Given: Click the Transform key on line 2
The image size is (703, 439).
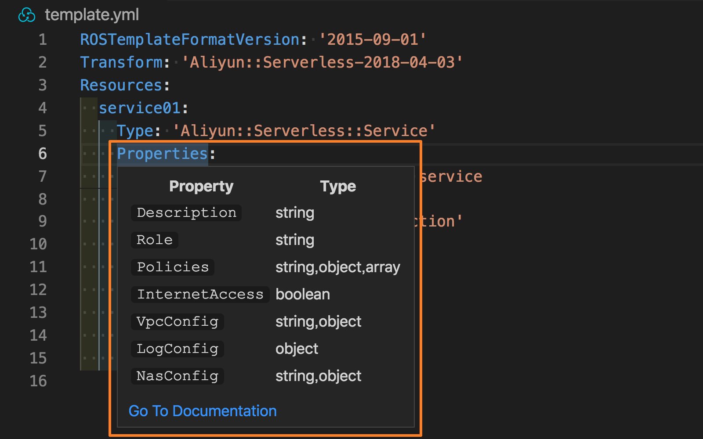Looking at the screenshot, I should pos(121,62).
